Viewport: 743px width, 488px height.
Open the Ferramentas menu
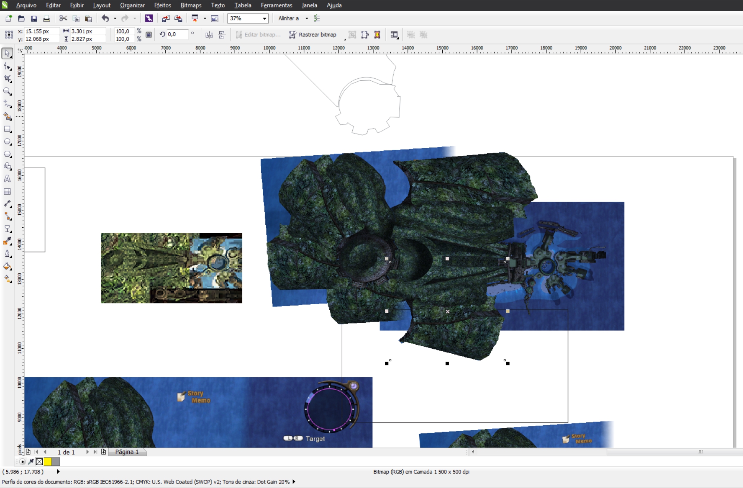tap(277, 5)
